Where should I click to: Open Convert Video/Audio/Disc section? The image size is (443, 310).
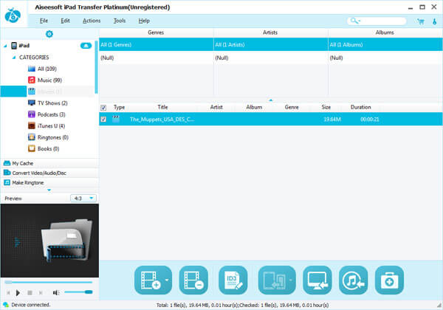click(49, 173)
